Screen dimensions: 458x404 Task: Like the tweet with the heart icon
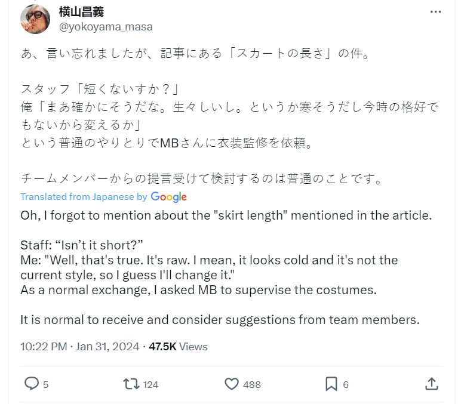(x=232, y=384)
